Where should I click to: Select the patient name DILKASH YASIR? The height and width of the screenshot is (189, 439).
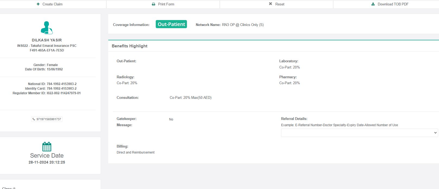(47, 40)
